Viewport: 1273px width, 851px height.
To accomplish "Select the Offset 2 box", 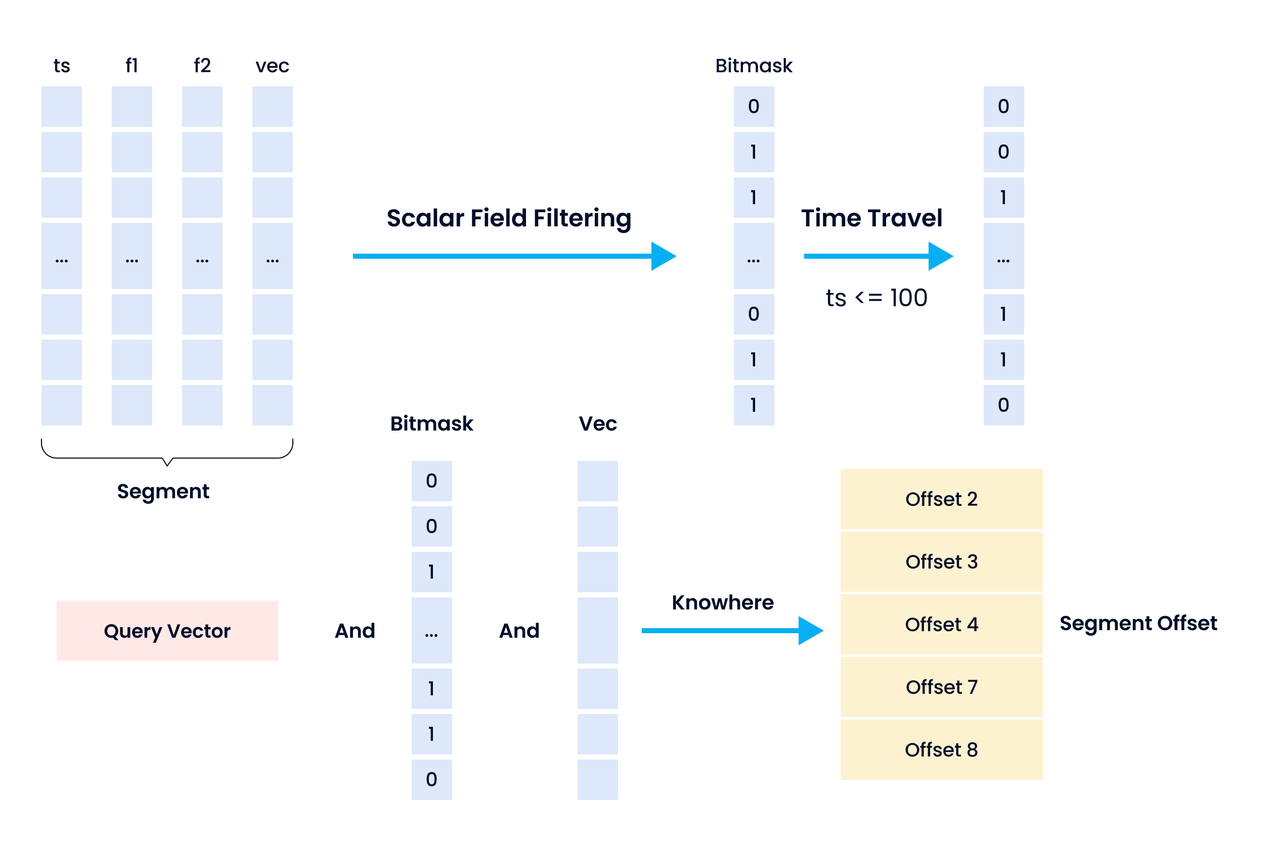I will point(941,499).
